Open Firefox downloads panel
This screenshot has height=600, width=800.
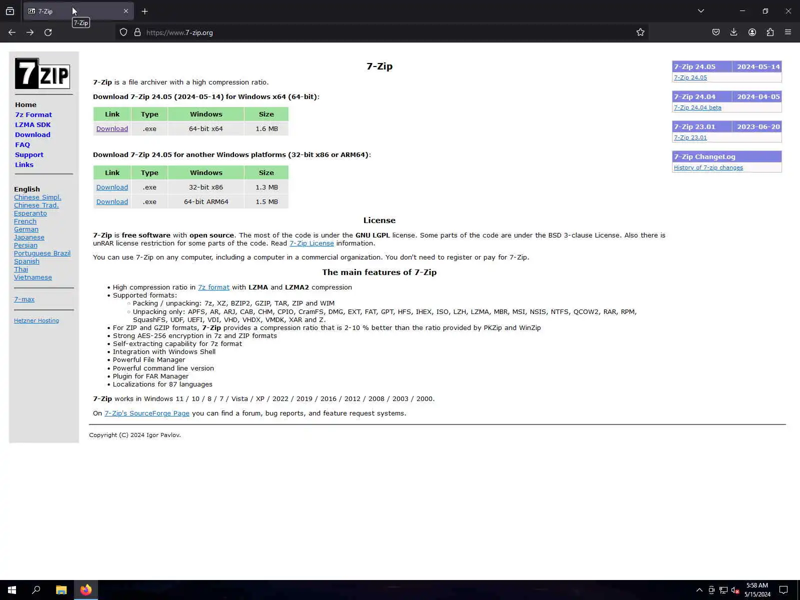tap(734, 32)
